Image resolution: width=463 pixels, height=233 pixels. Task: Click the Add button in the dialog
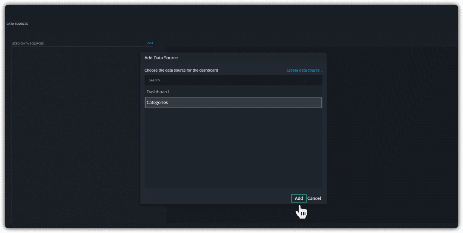point(299,198)
